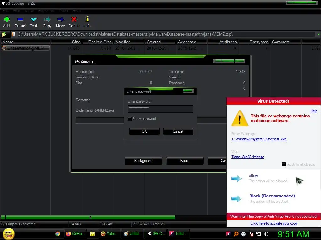Switch to the Yahoo messenger taskbar window
321x240 pixels.
pos(109,234)
